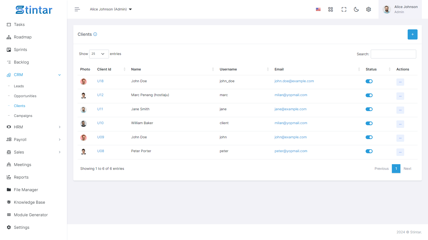Select page 1 in pagination

pyautogui.click(x=396, y=169)
